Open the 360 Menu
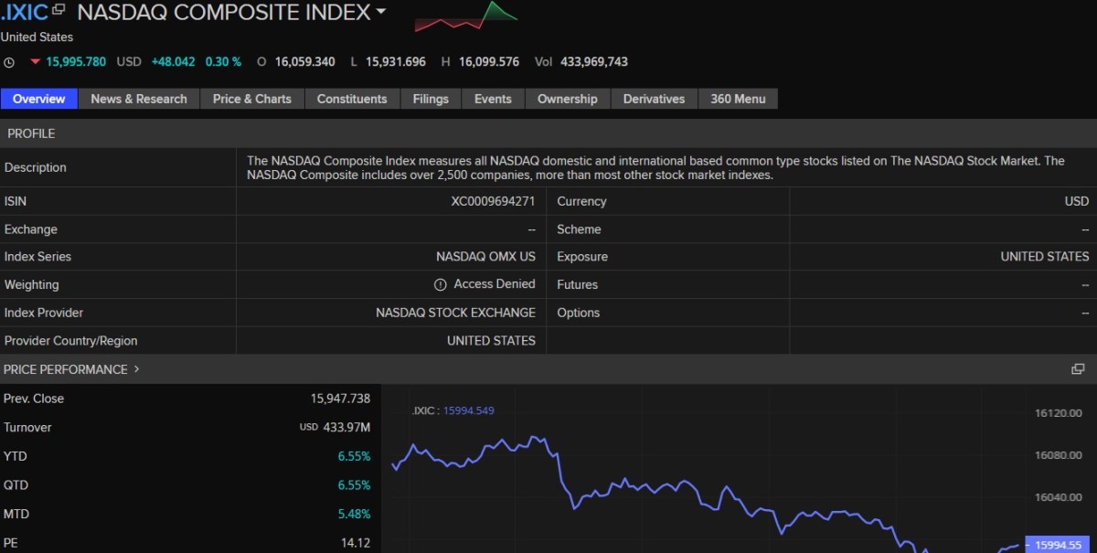Image resolution: width=1097 pixels, height=553 pixels. (x=738, y=99)
